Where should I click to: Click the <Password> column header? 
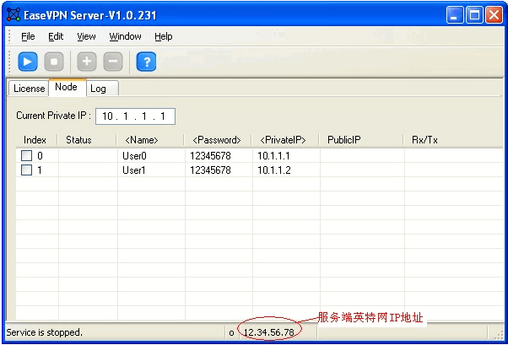tap(218, 140)
